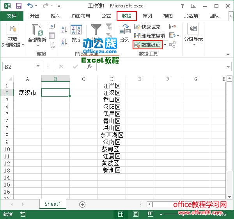
Task: Click Flash Fill (快速填充)
Action: point(147,27)
